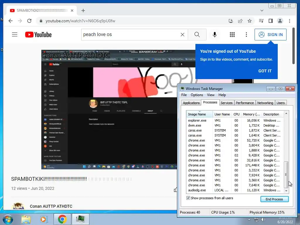Select csrss.exe using 1,872 K
The height and width of the screenshot is (225, 300).
click(235, 130)
